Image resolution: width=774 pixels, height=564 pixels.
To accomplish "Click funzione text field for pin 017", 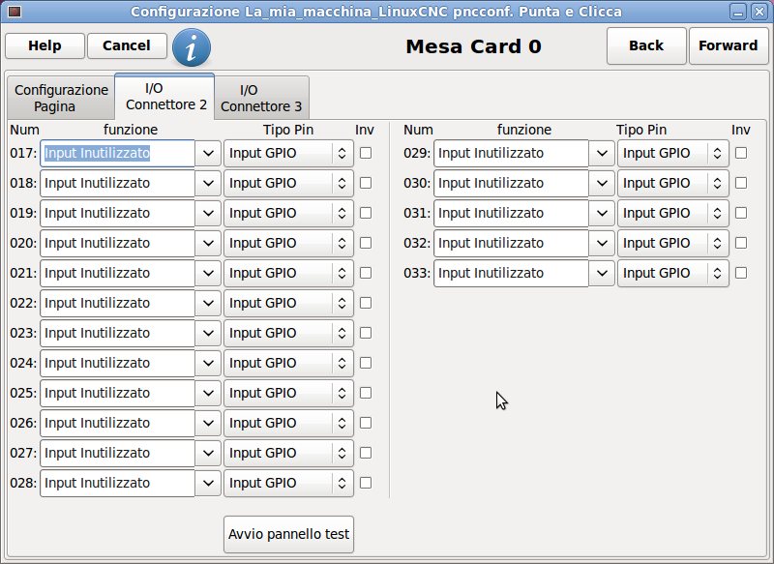I will [x=117, y=154].
